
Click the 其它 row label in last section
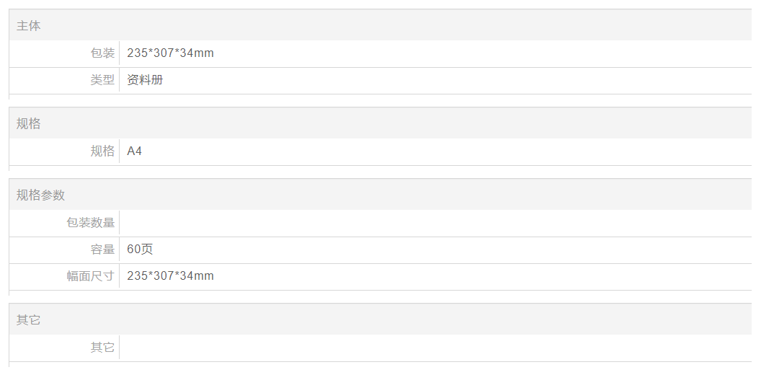coord(102,348)
